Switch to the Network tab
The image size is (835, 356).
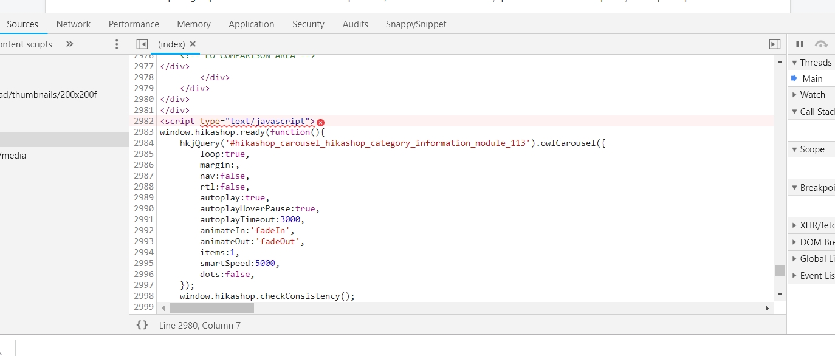[x=73, y=24]
